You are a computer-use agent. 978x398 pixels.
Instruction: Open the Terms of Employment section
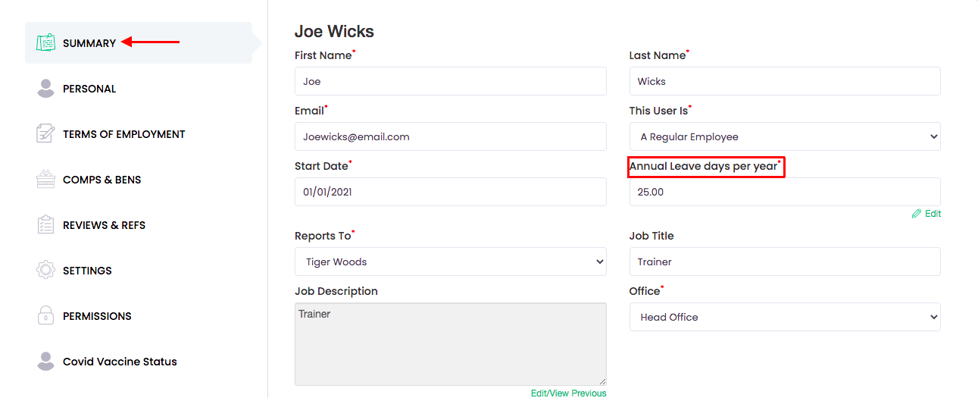click(x=123, y=134)
